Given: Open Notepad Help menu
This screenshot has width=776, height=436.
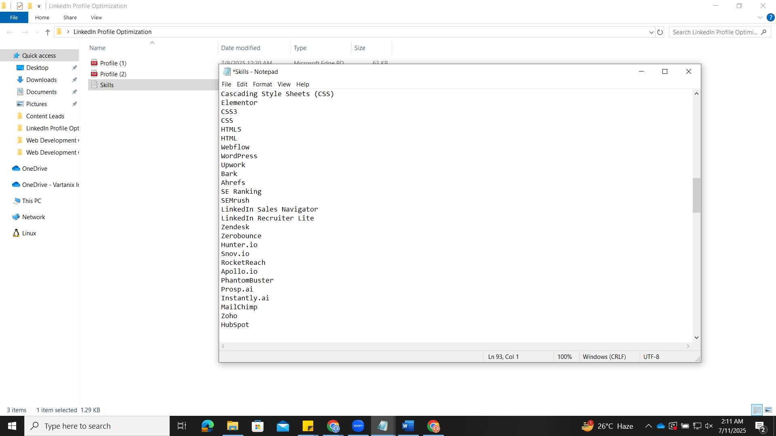Looking at the screenshot, I should coord(302,84).
